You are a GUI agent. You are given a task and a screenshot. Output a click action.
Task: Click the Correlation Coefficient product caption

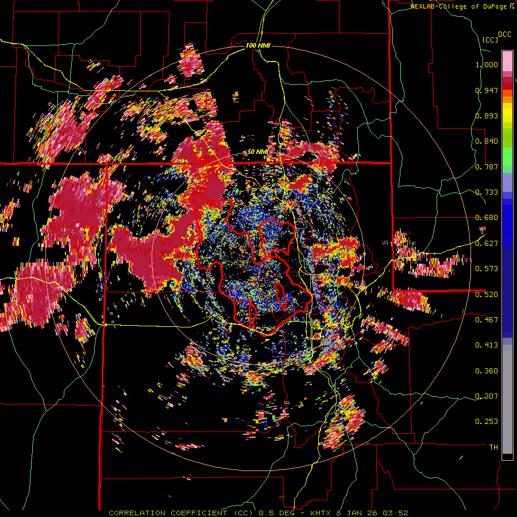(258, 513)
